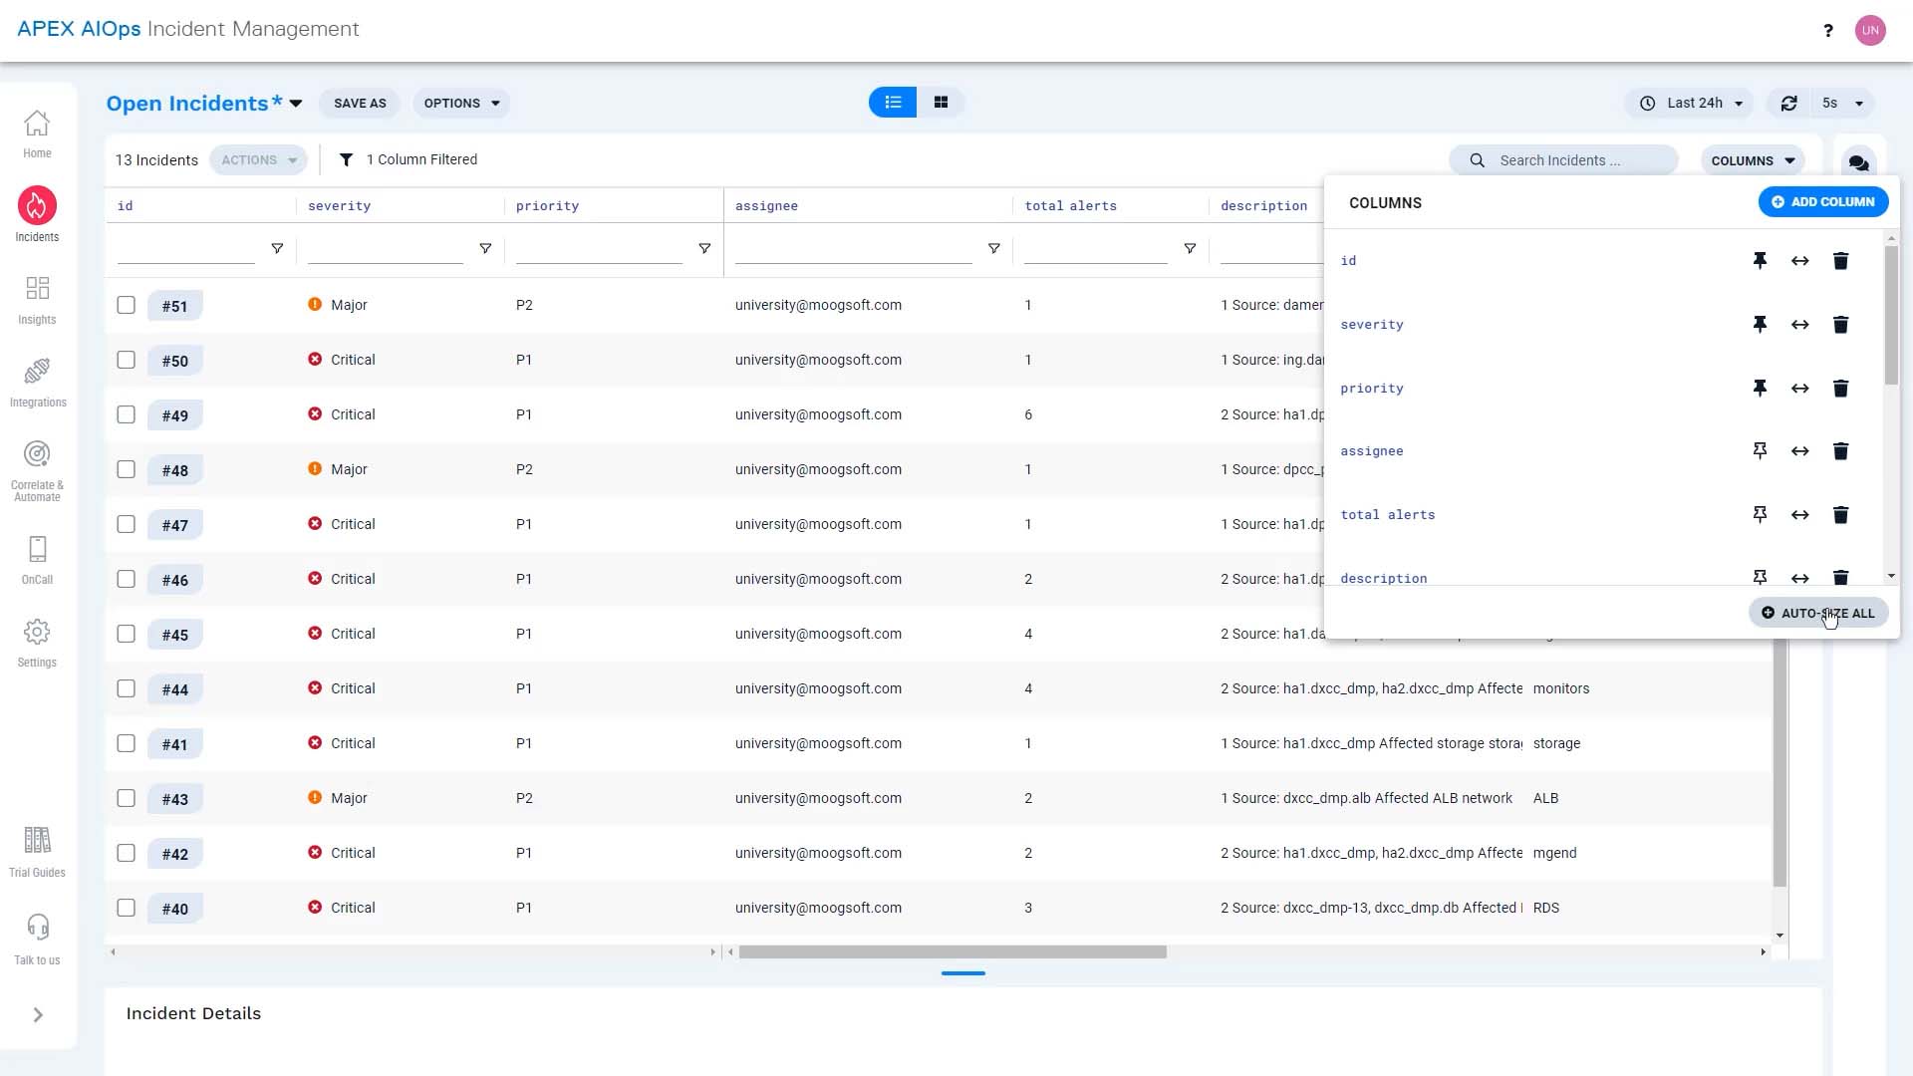Screen dimensions: 1913x1076
Task: Select checkbox for incident #49
Action: coord(127,415)
